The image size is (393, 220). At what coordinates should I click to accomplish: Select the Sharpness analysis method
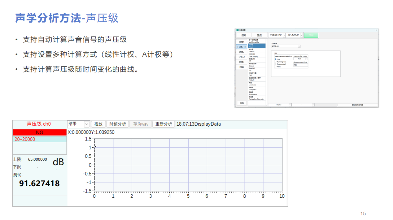pos(257,89)
